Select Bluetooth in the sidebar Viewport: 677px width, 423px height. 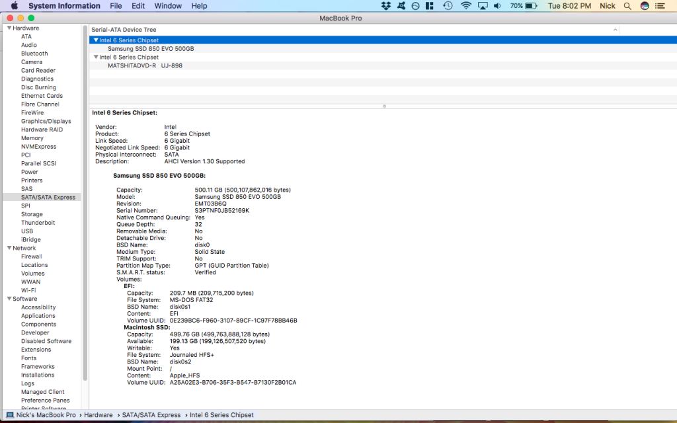point(34,53)
